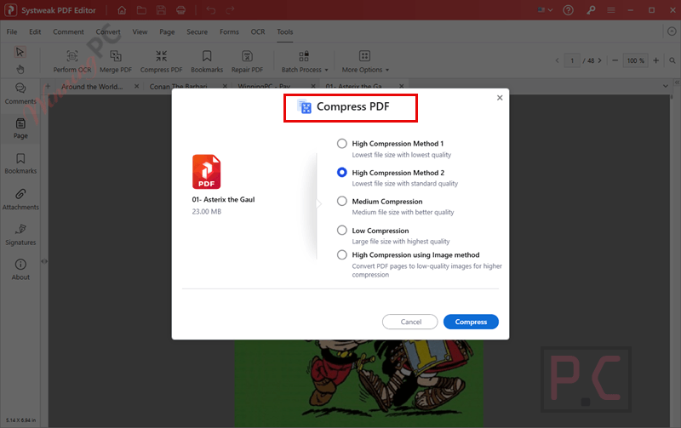
Task: Open the Page side panel
Action: pos(20,128)
